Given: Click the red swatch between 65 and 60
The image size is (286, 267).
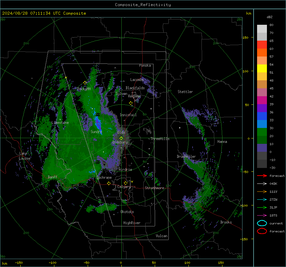Looking at the screenshot, I should (262, 45).
